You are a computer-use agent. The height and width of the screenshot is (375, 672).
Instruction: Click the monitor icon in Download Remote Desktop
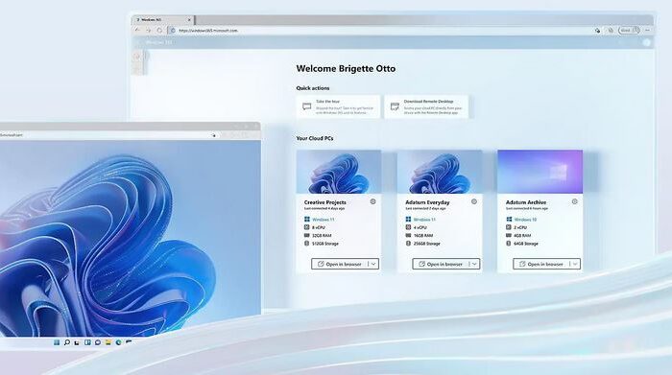click(x=395, y=106)
